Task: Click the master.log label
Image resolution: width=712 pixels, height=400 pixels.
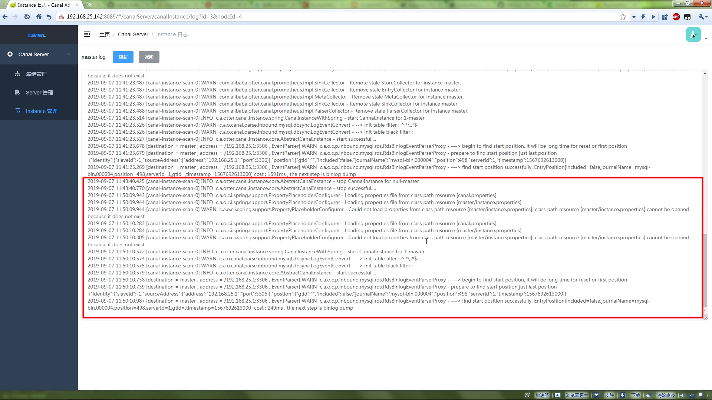Action: 93,57
